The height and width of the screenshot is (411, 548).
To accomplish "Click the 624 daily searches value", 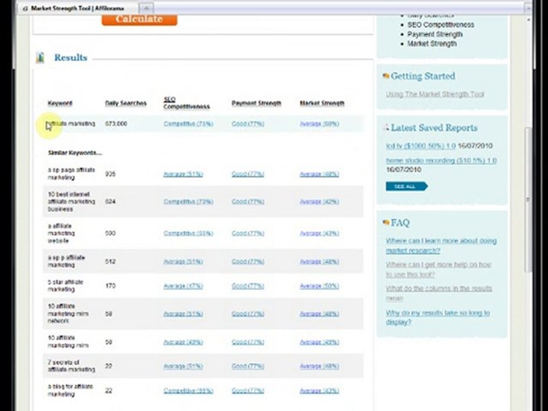I will [110, 202].
